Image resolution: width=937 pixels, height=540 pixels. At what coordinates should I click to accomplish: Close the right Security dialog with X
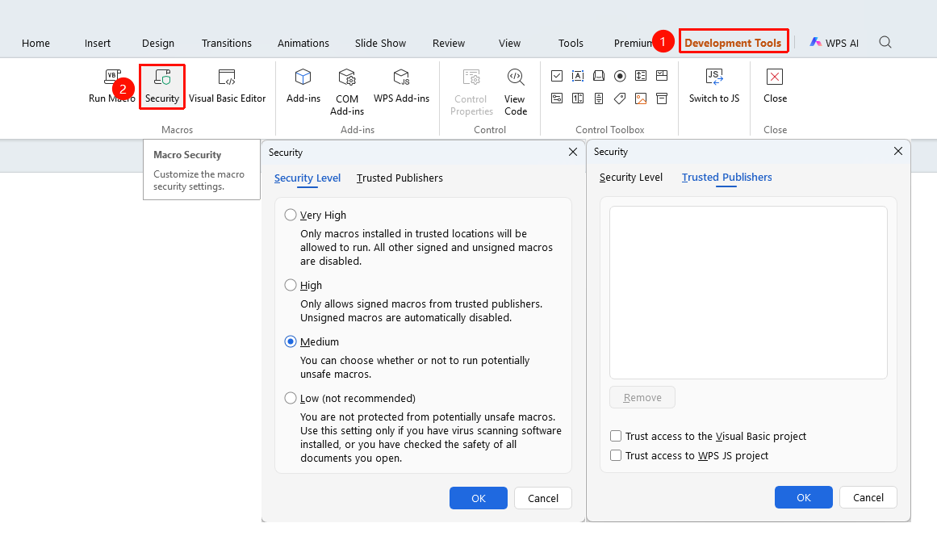897,151
